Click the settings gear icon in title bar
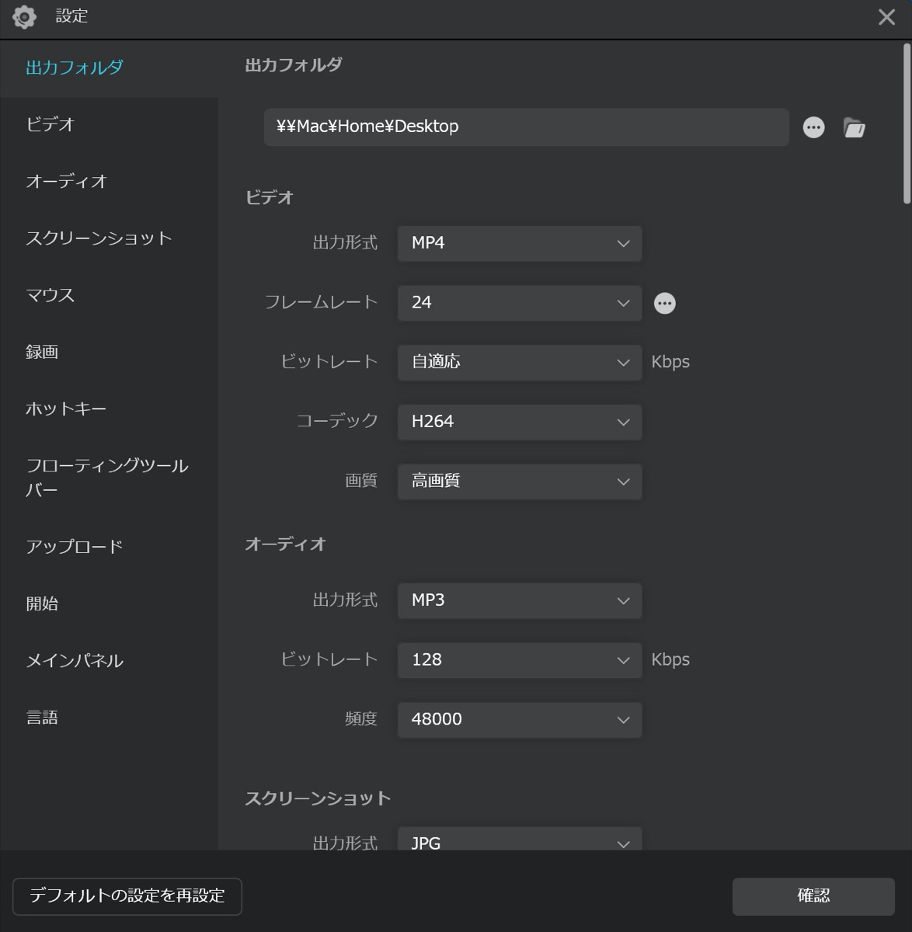 pos(24,16)
